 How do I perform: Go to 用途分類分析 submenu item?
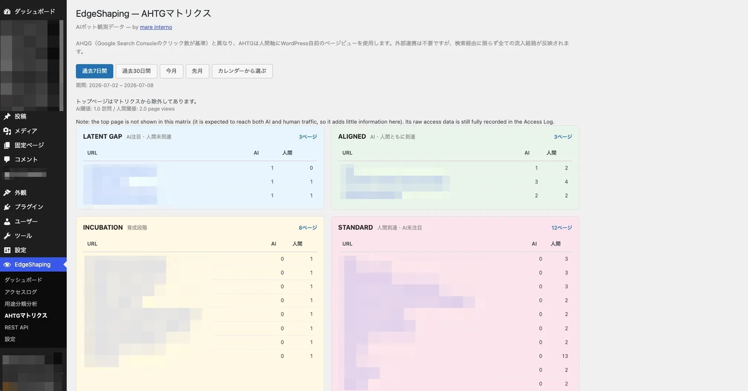click(21, 304)
